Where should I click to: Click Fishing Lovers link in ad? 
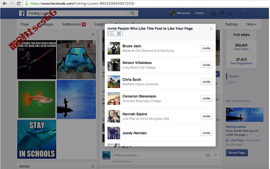click(x=235, y=127)
